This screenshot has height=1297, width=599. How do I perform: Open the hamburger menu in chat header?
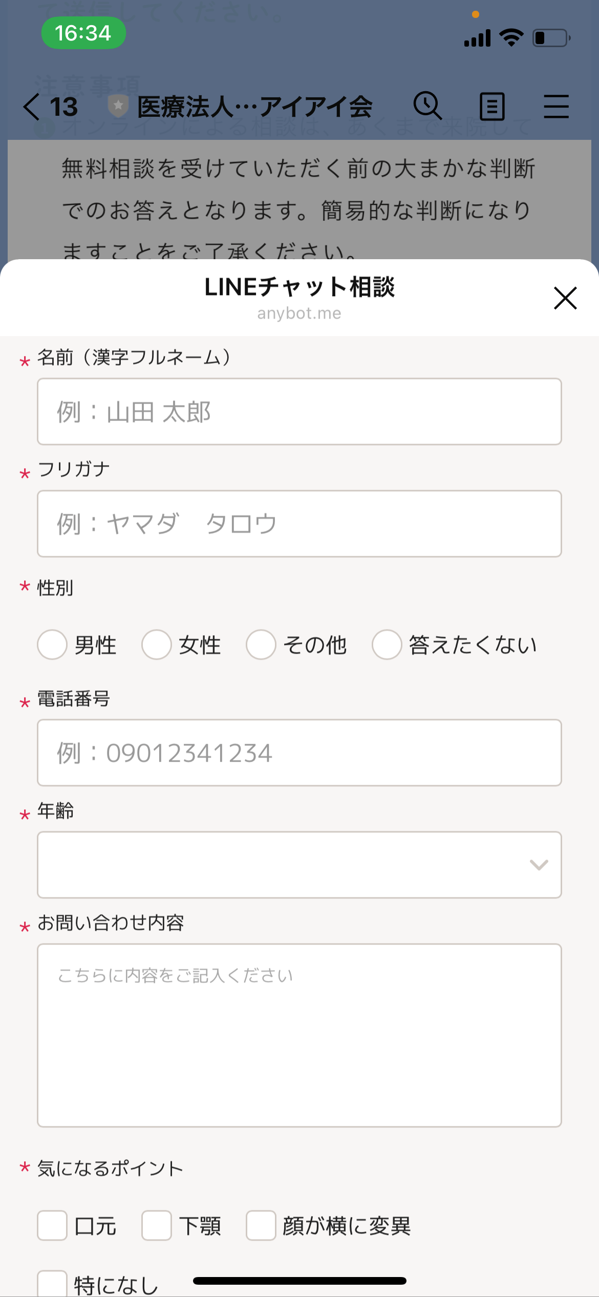(556, 107)
